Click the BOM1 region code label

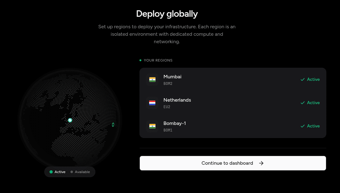click(168, 130)
